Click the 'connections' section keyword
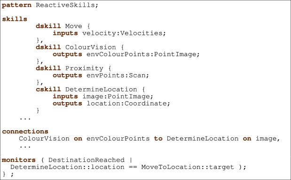This screenshot has height=180, width=291. [25, 132]
